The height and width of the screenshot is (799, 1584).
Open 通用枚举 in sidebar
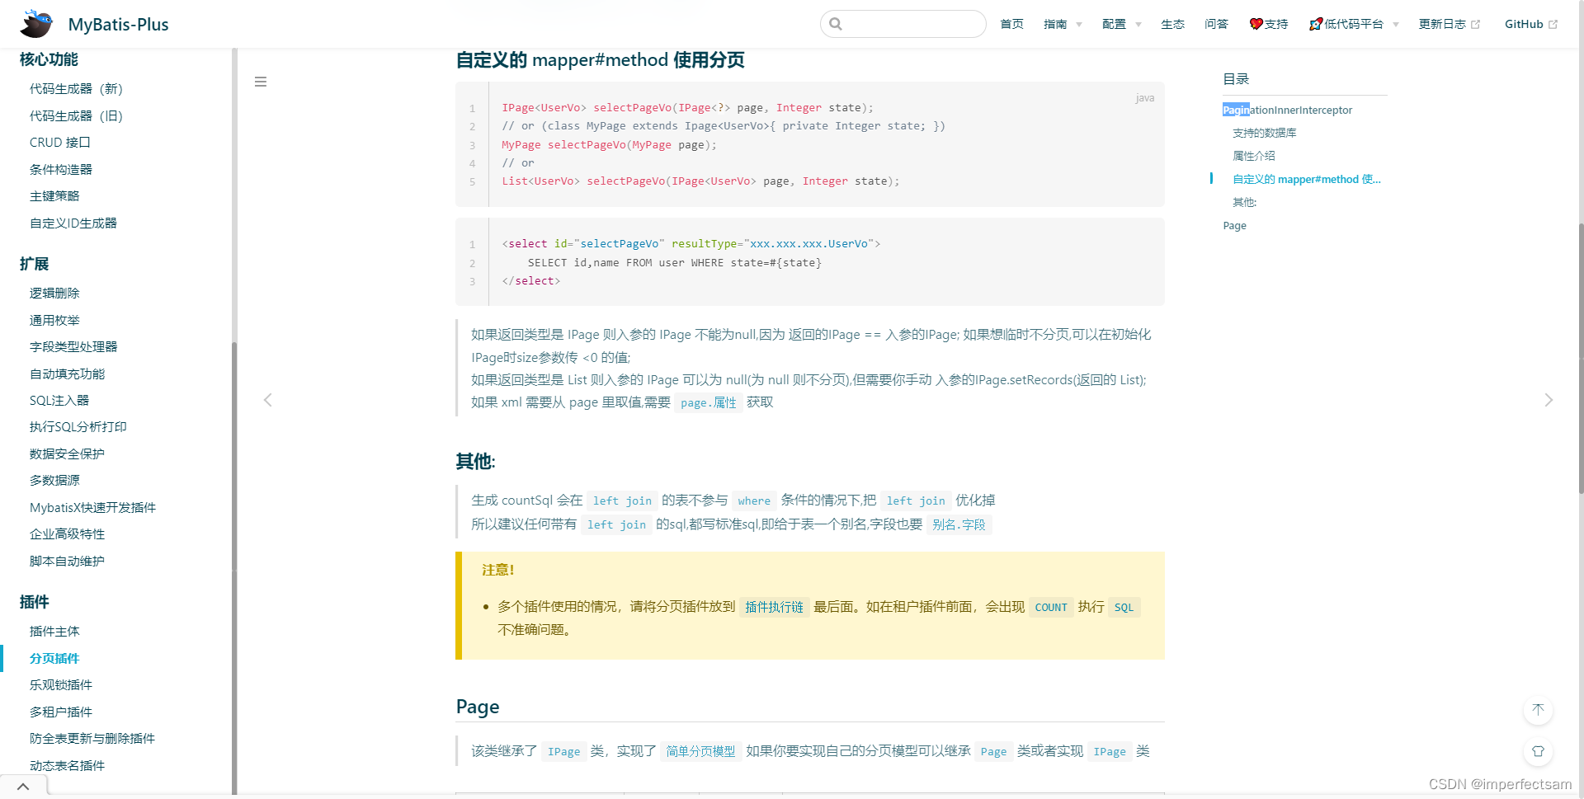54,321
